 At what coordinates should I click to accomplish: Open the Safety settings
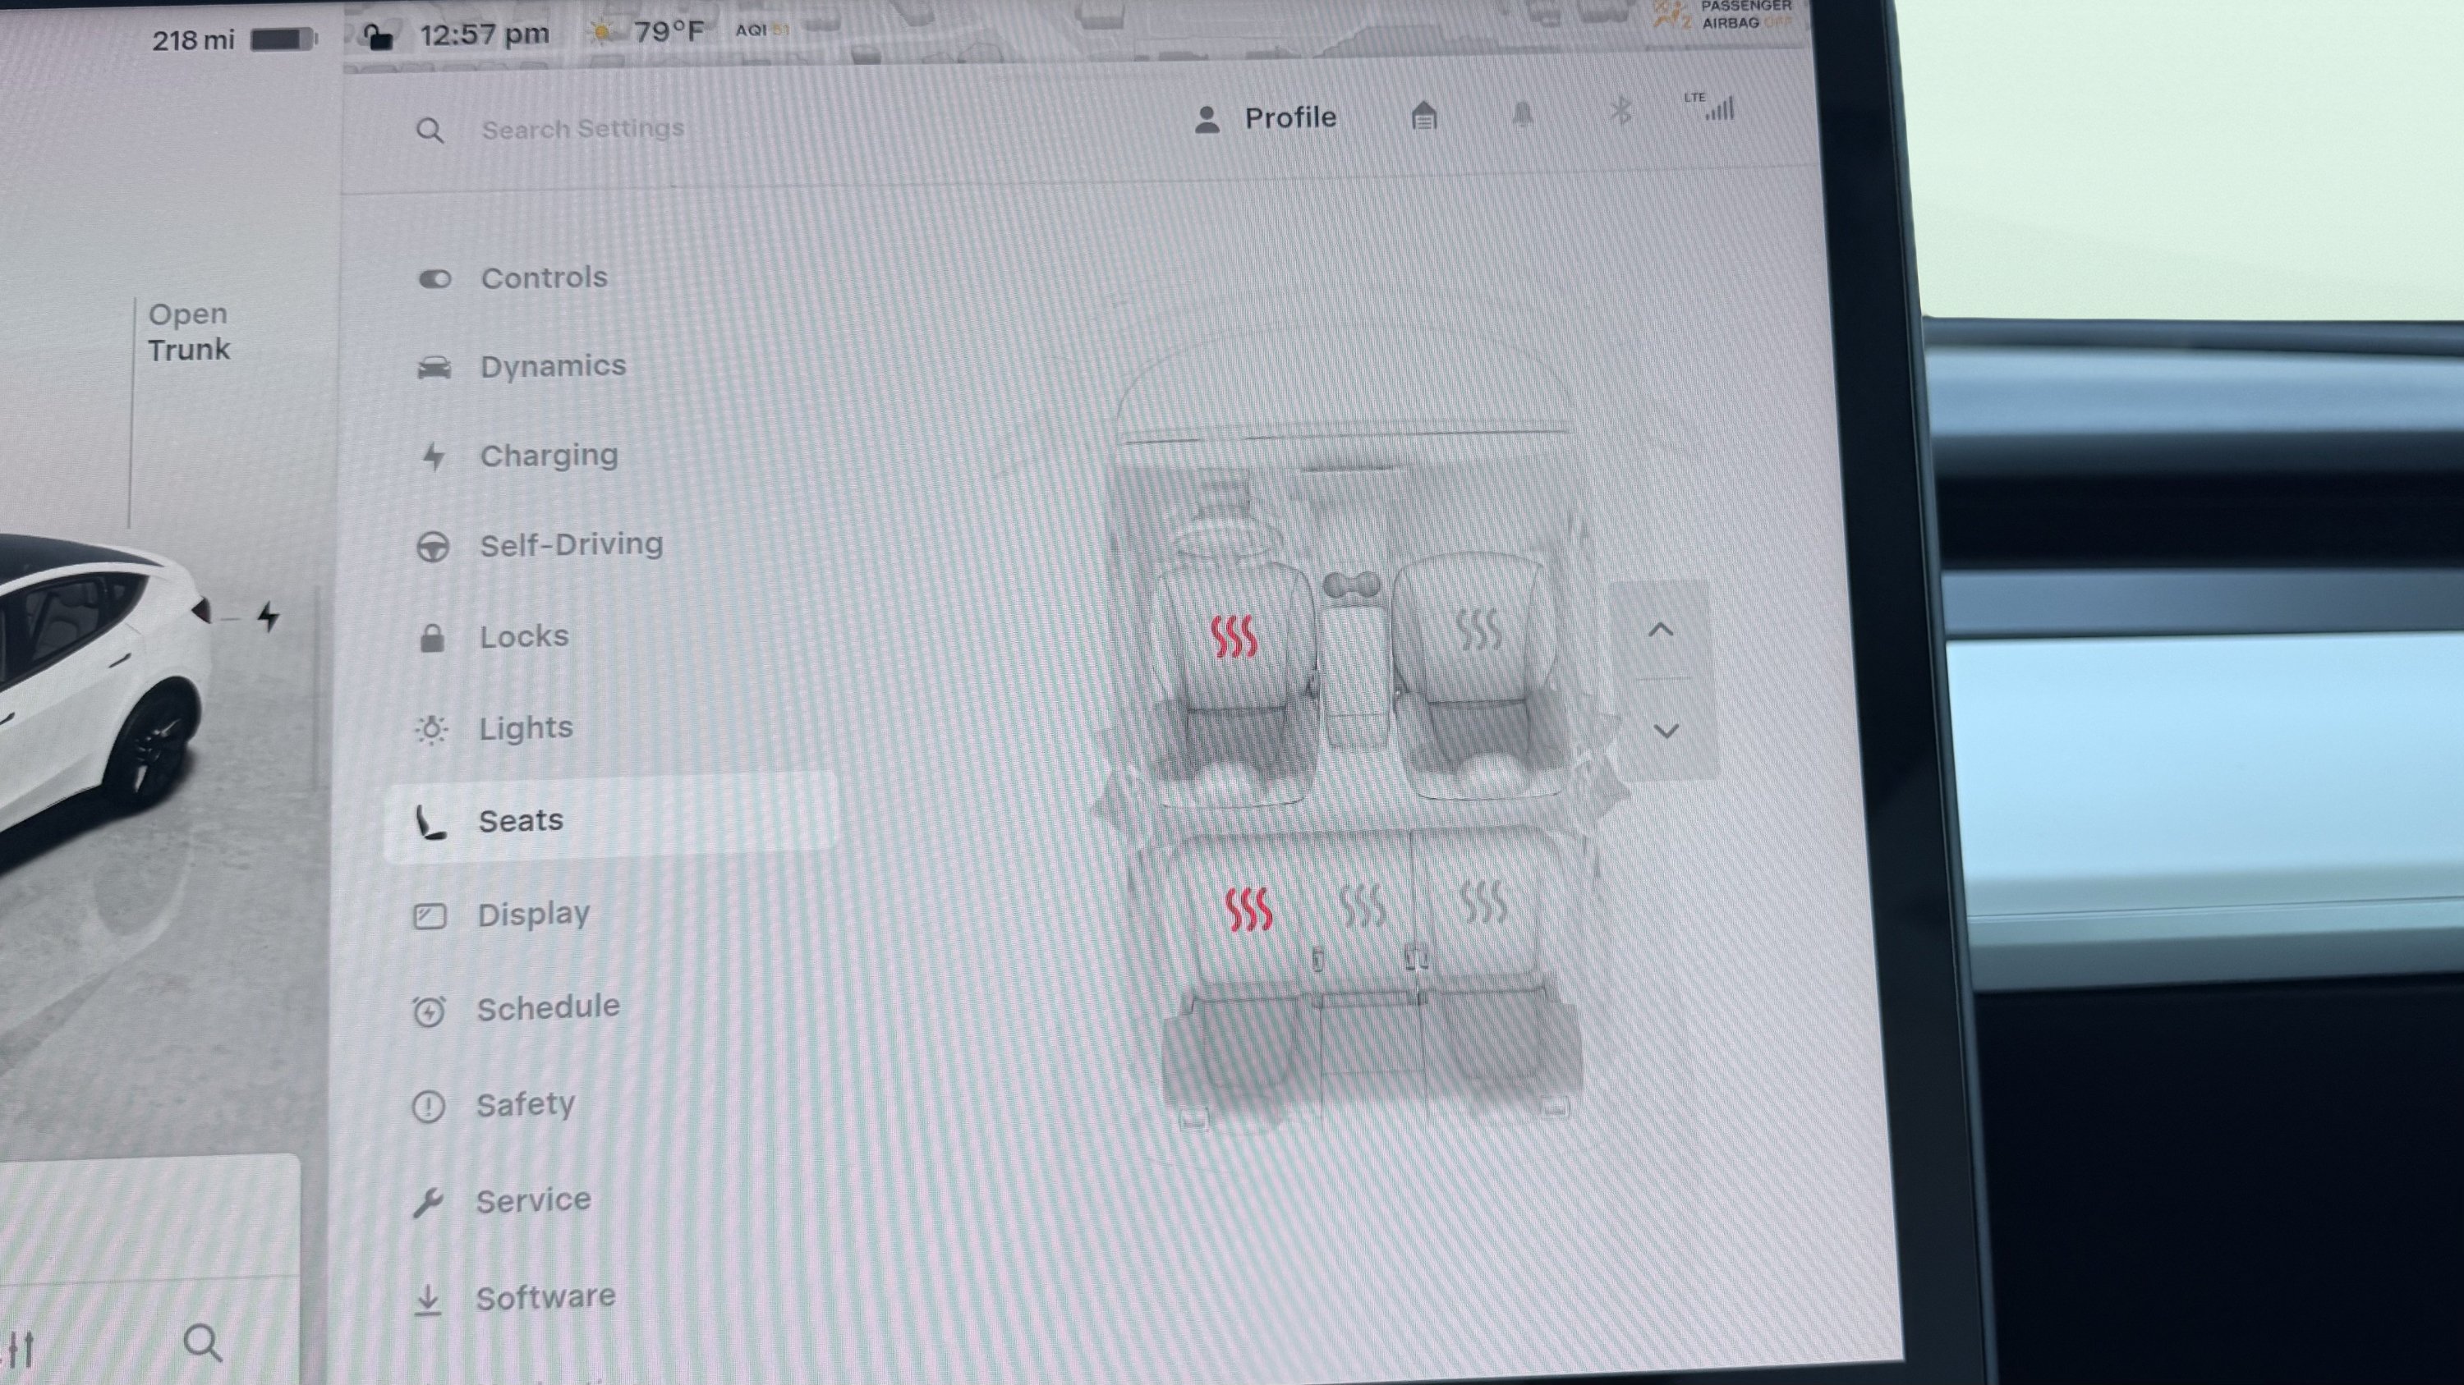tap(494, 1105)
